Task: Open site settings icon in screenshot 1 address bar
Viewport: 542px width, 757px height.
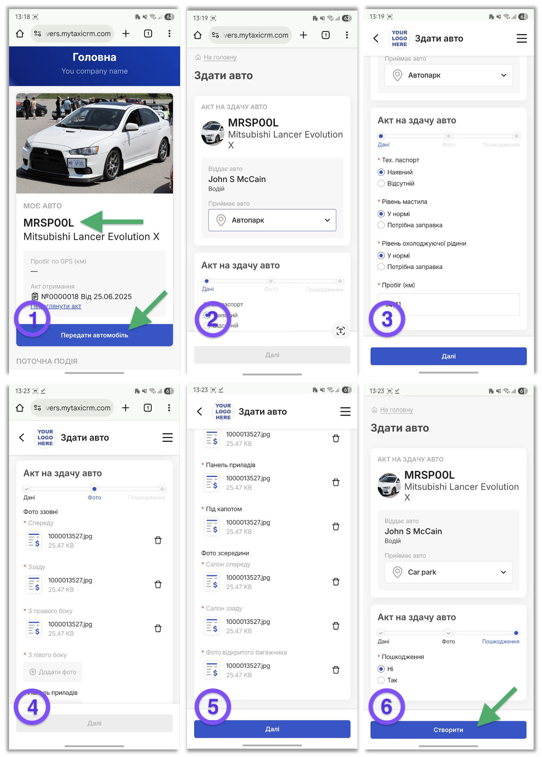Action: (x=37, y=34)
